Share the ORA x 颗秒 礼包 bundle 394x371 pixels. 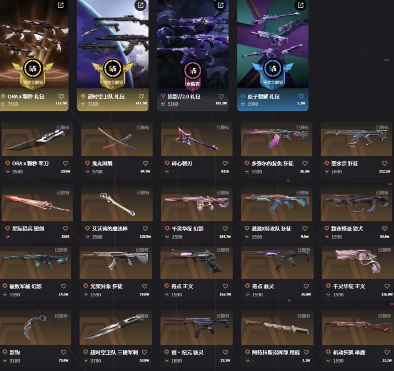(x=61, y=5)
